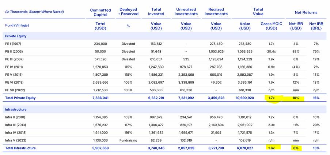Select the 'Infra IV (2018)' row label
The width and height of the screenshot is (330, 155).
coord(16,133)
